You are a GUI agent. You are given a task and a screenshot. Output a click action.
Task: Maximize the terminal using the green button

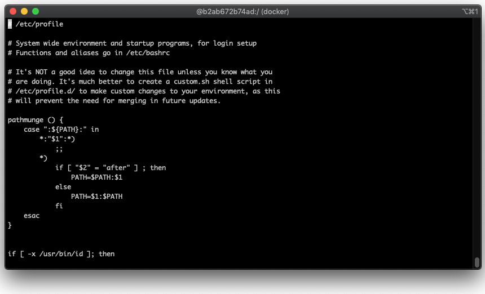[x=36, y=11]
